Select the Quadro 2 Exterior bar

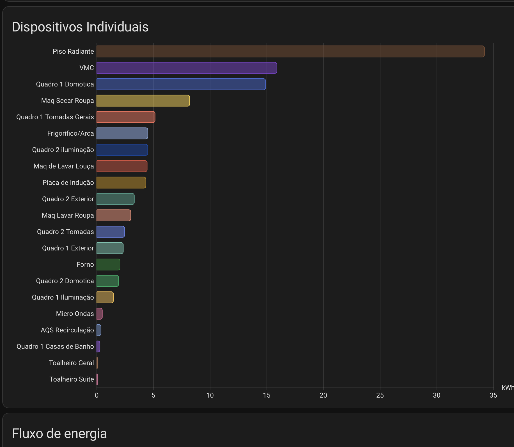pos(115,199)
